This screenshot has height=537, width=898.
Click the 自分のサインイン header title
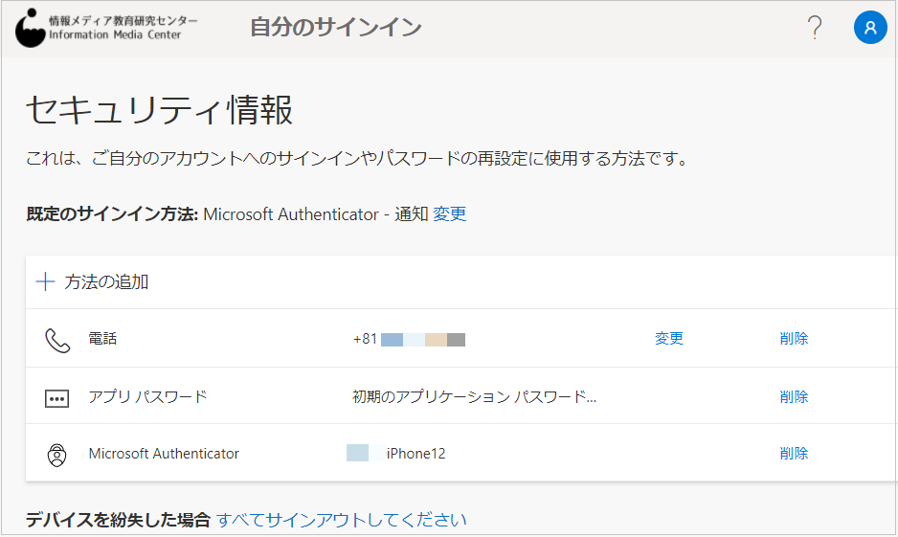coord(336,28)
